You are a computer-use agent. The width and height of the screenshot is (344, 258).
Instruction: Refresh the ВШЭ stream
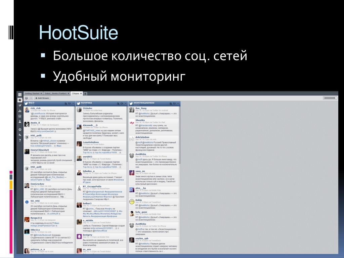69,103
